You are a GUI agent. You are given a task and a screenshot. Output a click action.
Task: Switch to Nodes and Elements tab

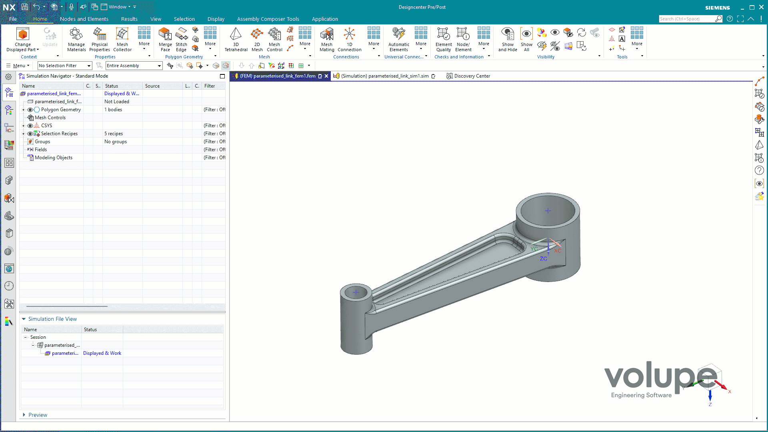[x=84, y=19]
